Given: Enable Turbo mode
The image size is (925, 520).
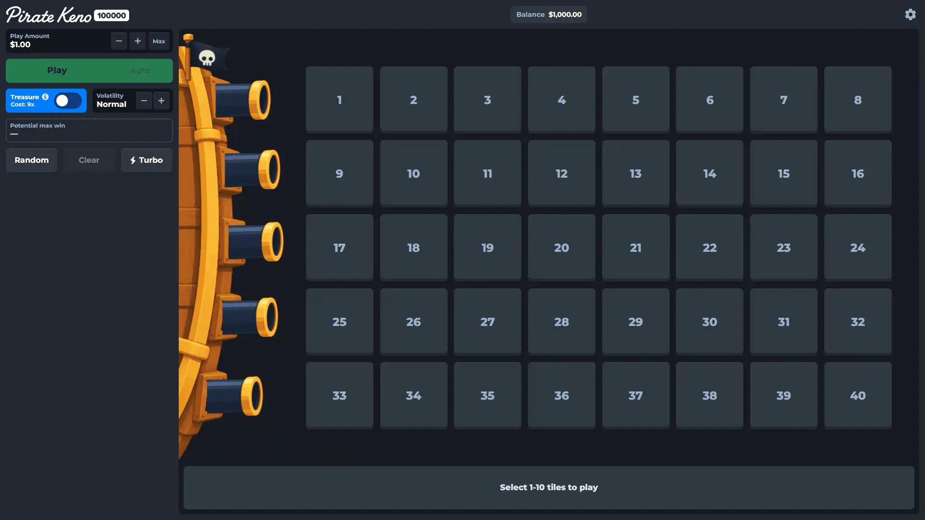Looking at the screenshot, I should tap(146, 160).
